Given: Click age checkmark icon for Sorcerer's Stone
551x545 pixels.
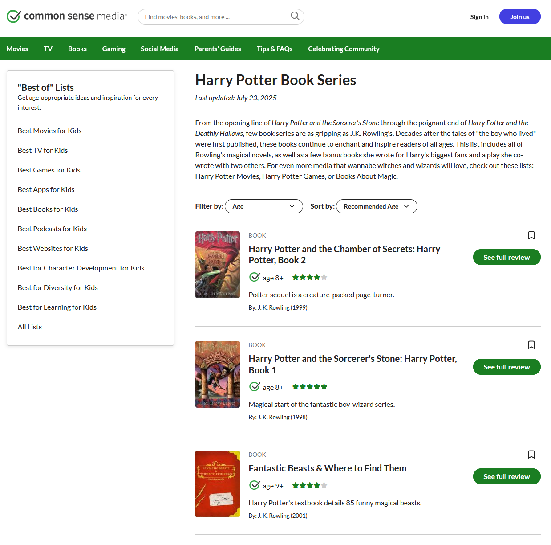Looking at the screenshot, I should tap(255, 387).
